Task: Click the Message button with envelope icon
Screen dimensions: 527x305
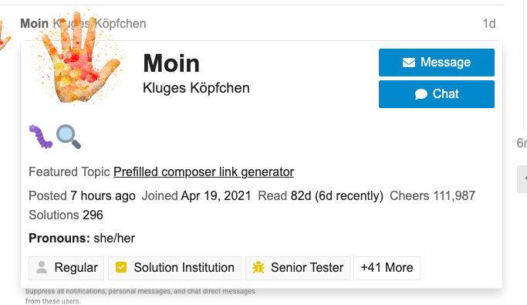Action: click(x=436, y=63)
